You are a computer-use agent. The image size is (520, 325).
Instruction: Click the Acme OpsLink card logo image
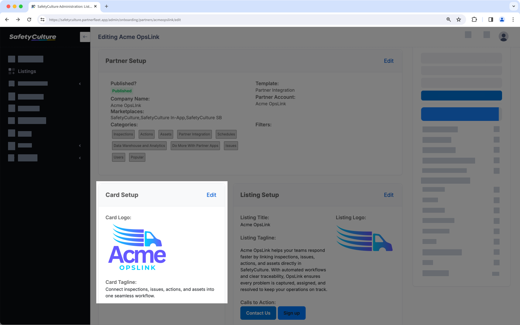tap(137, 247)
